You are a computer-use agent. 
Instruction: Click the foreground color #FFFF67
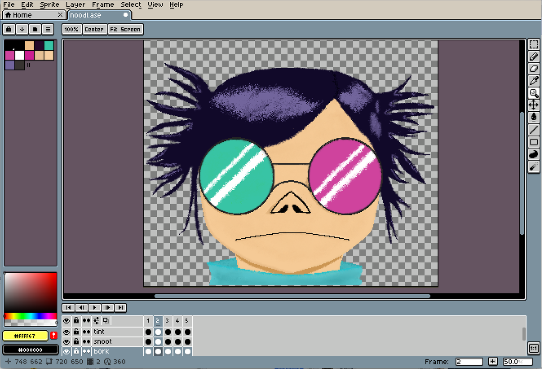click(25, 336)
